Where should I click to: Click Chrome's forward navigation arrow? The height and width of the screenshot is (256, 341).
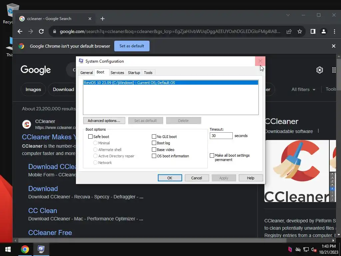point(31,31)
